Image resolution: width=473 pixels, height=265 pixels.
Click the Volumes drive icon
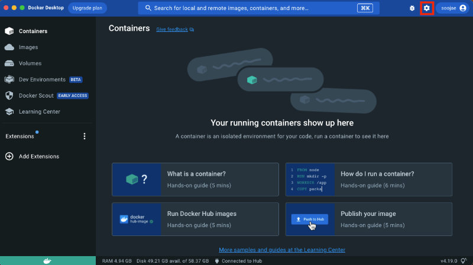pos(9,63)
